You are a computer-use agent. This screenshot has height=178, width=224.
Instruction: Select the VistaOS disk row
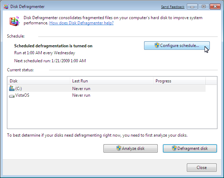107,95
